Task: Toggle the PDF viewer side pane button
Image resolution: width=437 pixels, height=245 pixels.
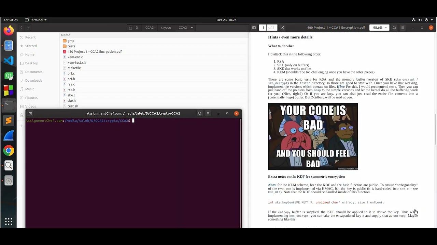Action: (x=254, y=28)
